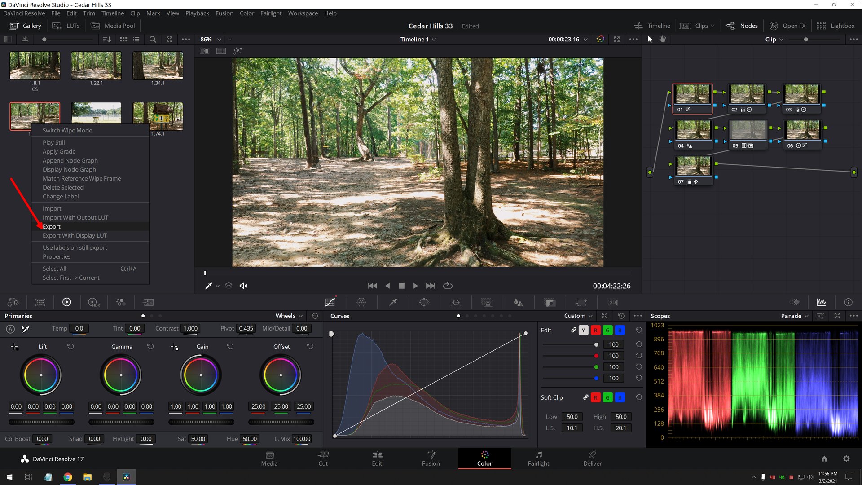Adjust the Gamma color wheel
The image size is (862, 485).
tap(121, 375)
